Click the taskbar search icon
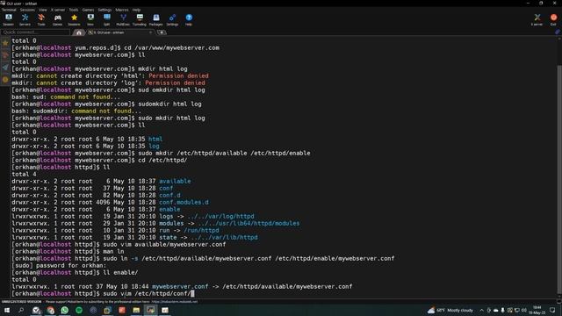562x316 pixels. [x=21, y=310]
